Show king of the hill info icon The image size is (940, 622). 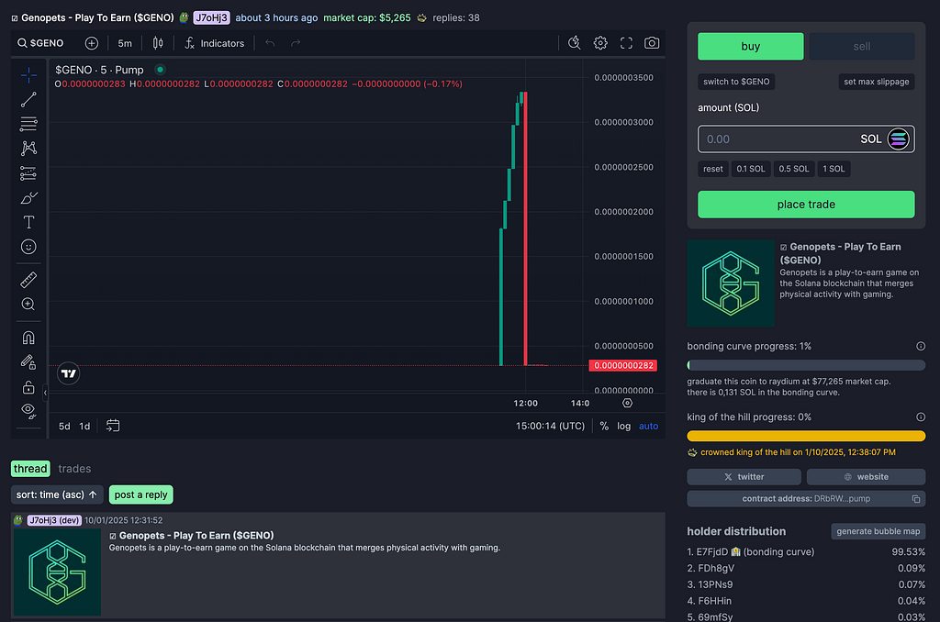[x=920, y=417]
